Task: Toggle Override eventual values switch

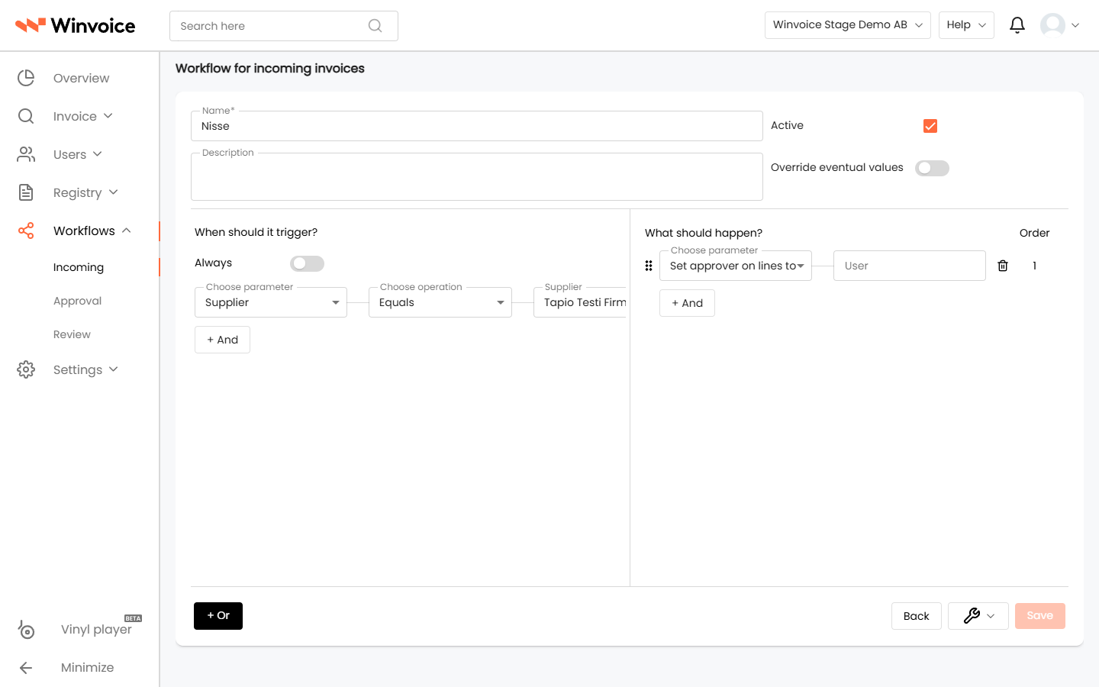Action: (932, 168)
